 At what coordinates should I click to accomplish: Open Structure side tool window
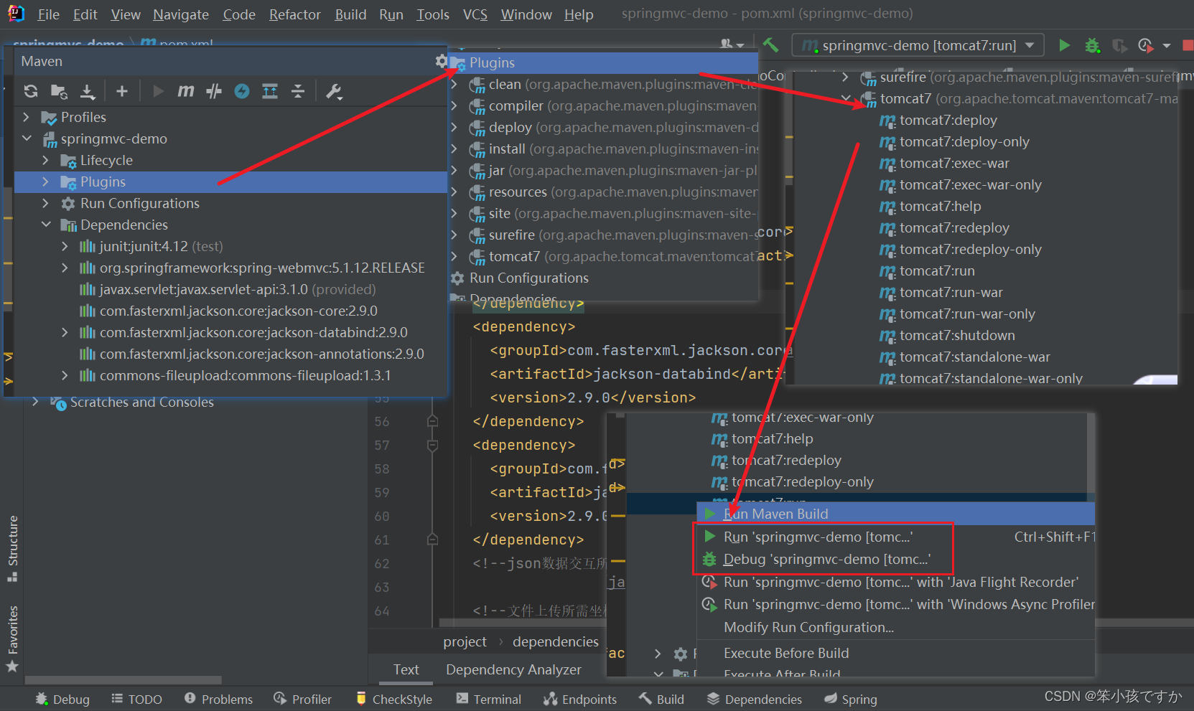(12, 549)
